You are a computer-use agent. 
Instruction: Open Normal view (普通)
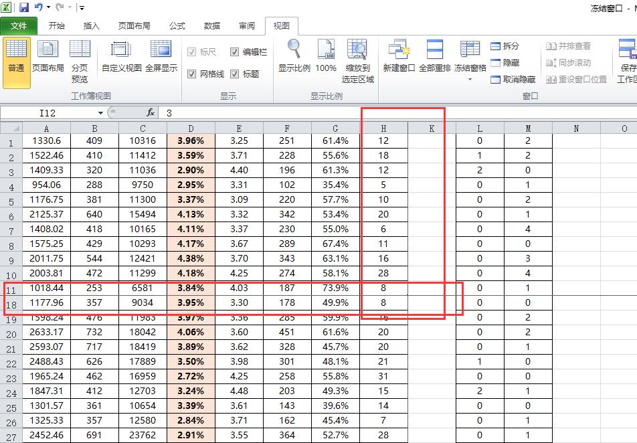15,59
